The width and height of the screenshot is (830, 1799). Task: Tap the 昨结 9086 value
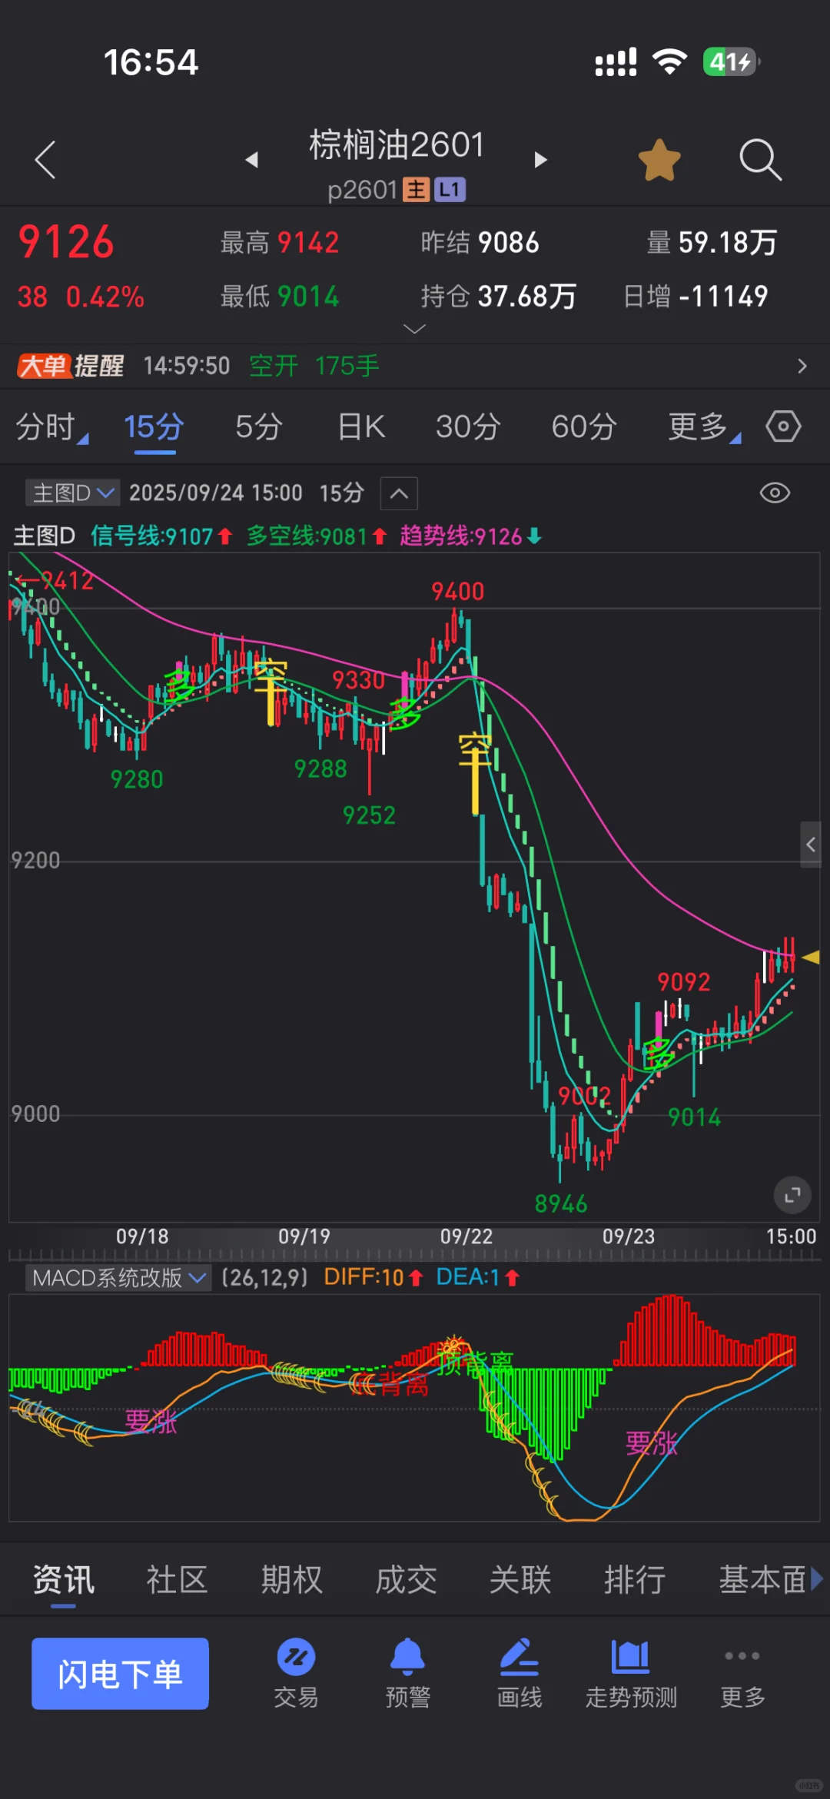tap(480, 243)
